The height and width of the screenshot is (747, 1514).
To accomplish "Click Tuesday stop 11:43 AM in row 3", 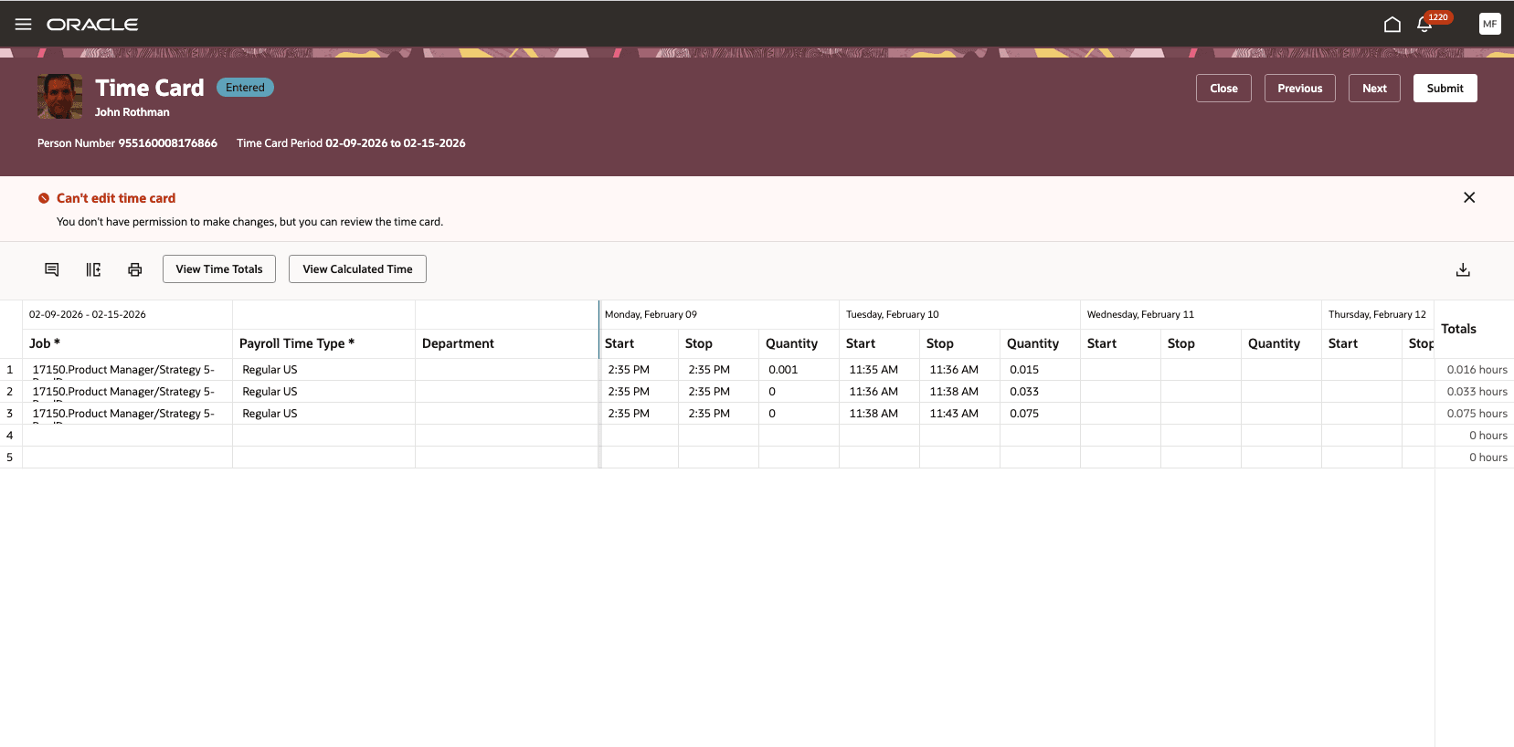I will 959,414.
